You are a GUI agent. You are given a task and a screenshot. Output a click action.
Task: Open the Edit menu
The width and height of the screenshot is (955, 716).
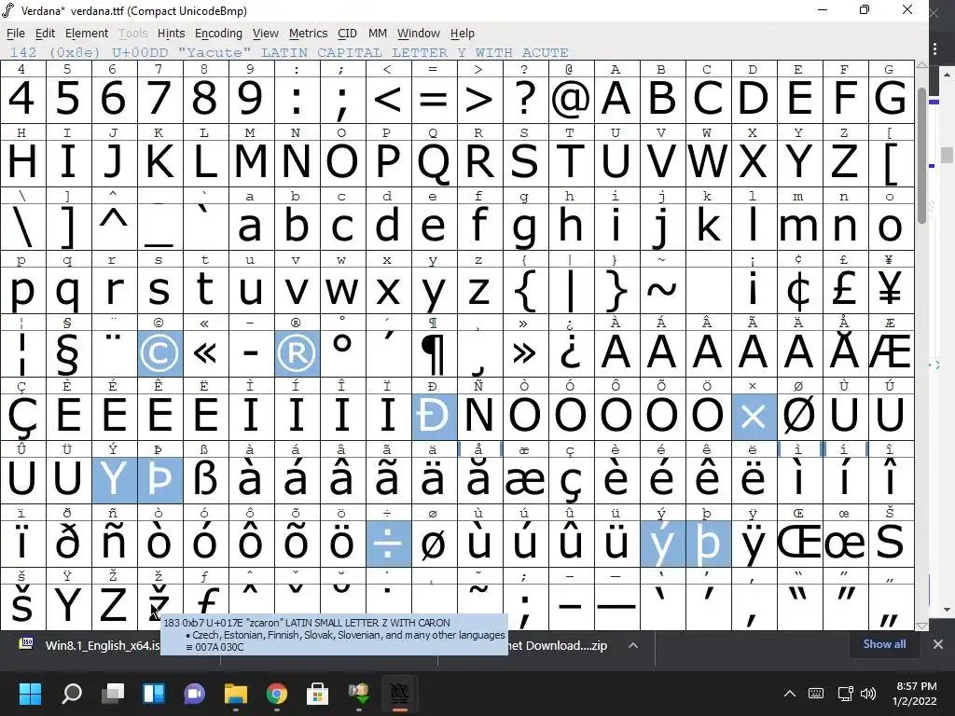45,34
